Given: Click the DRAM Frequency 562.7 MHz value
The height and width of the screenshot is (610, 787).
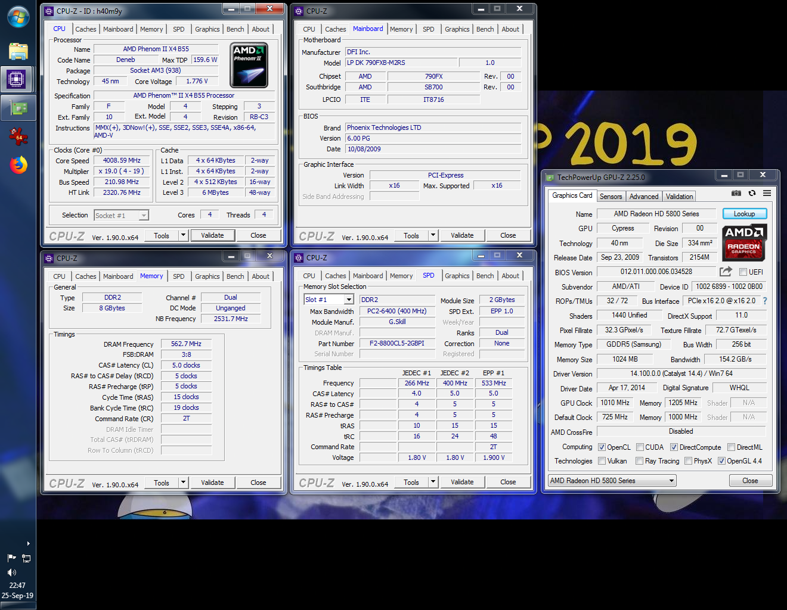Looking at the screenshot, I should tap(186, 344).
